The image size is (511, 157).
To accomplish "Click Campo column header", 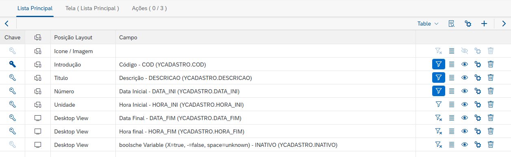I will point(266,37).
